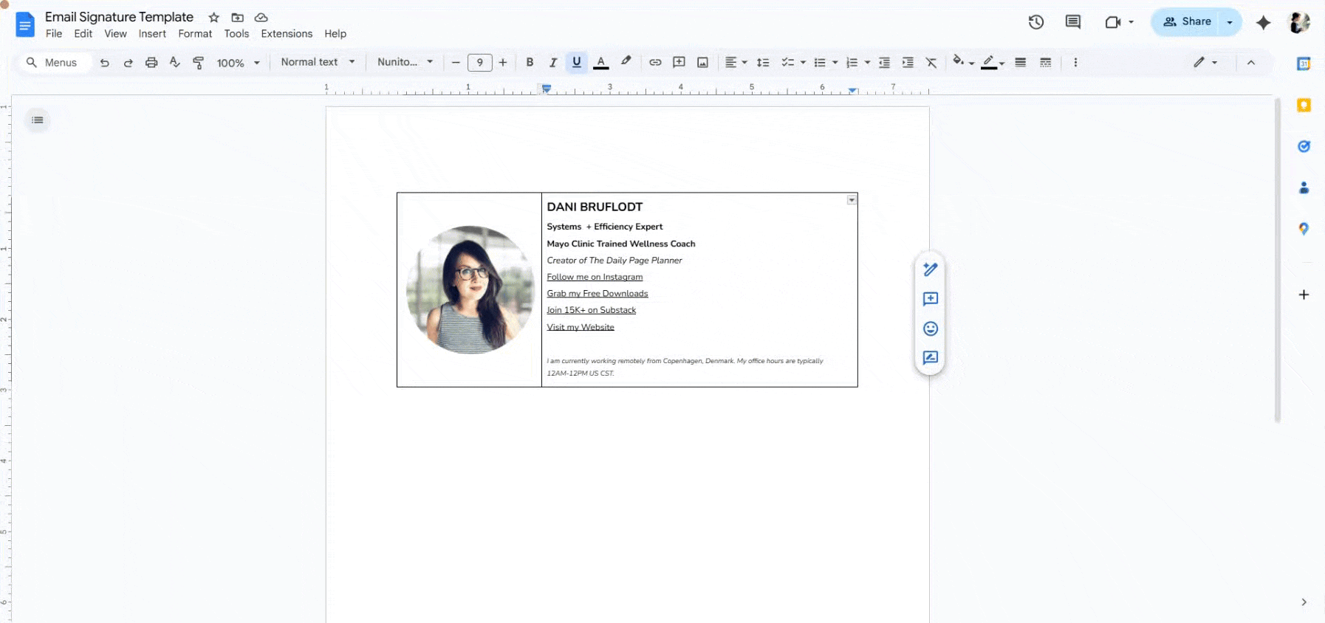Open Gemini sparkle assistant
1325x623 pixels.
click(1264, 23)
